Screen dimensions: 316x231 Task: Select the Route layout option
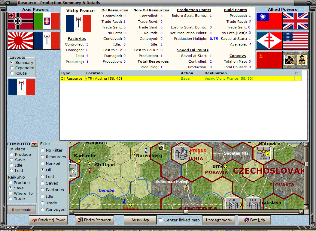pyautogui.click(x=12, y=73)
